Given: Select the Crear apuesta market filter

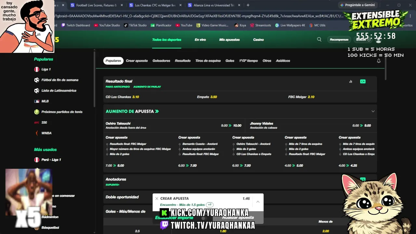Looking at the screenshot, I should point(137,61).
